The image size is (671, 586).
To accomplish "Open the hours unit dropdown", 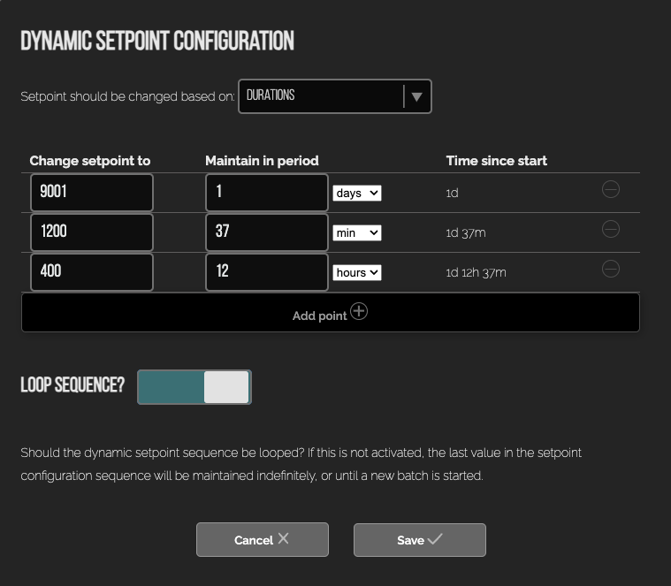I will (357, 272).
